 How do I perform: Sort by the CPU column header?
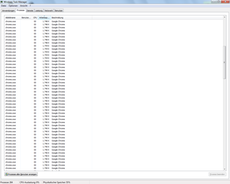point(35,18)
